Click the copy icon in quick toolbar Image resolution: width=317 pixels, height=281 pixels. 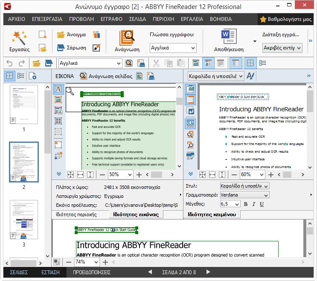point(168,63)
